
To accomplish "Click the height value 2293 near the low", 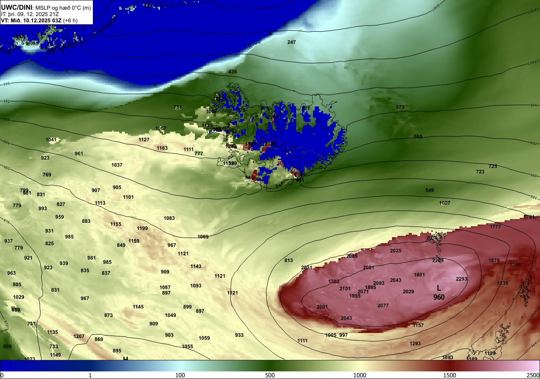I will point(462,279).
